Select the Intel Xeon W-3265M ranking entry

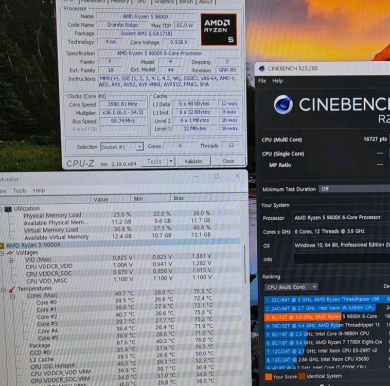(x=327, y=308)
